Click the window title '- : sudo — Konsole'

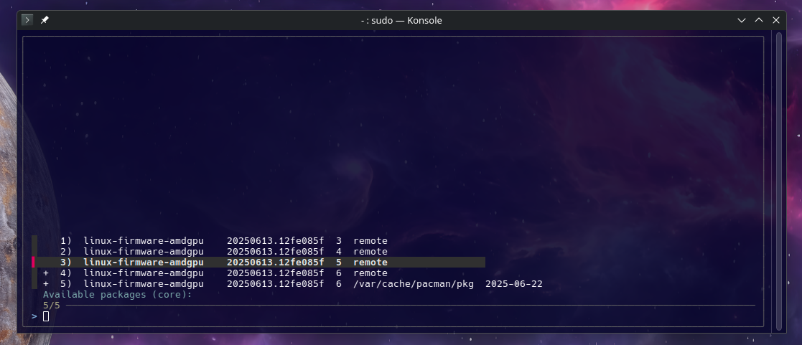click(401, 21)
